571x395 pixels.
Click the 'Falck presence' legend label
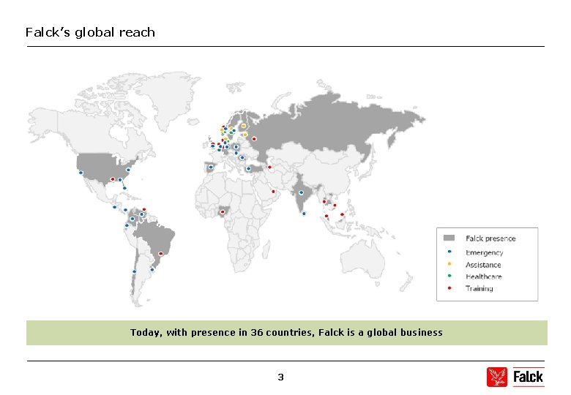490,238
